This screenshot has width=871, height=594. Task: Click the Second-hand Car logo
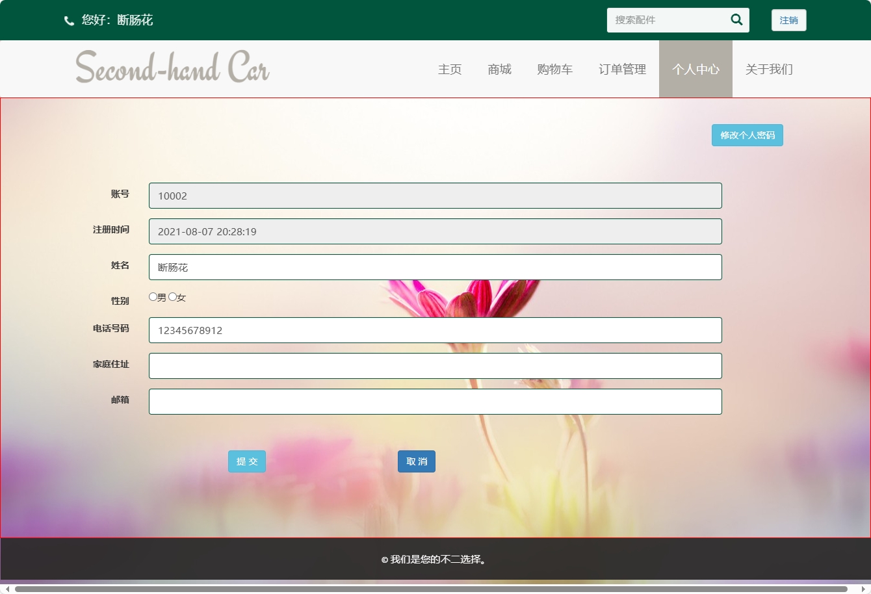172,68
